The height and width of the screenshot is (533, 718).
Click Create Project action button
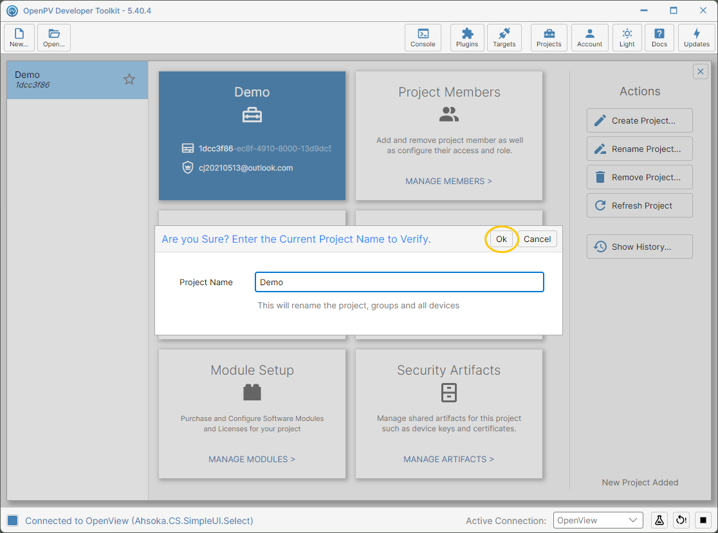[640, 120]
